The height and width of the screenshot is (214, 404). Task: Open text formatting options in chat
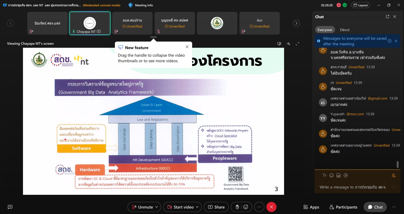tap(324, 175)
